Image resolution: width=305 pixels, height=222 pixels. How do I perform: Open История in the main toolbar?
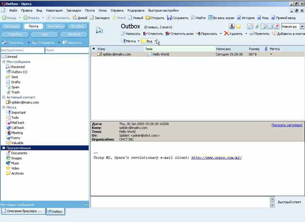click(x=245, y=18)
